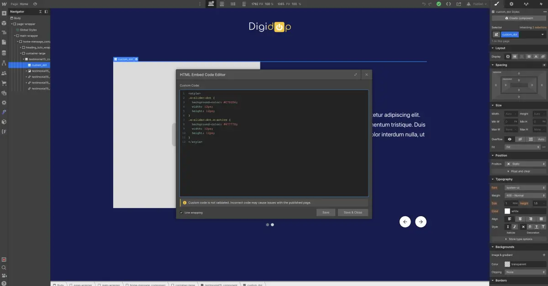Select custom_dot in the Navigator tree
Image resolution: width=548 pixels, height=286 pixels.
coord(39,65)
